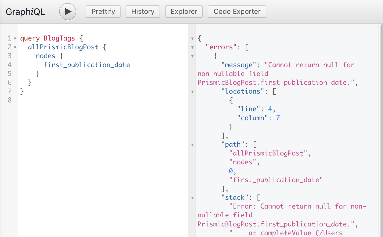This screenshot has width=383, height=237.
Task: Click "first_publication_date" string in the path array
Action: pos(276,180)
